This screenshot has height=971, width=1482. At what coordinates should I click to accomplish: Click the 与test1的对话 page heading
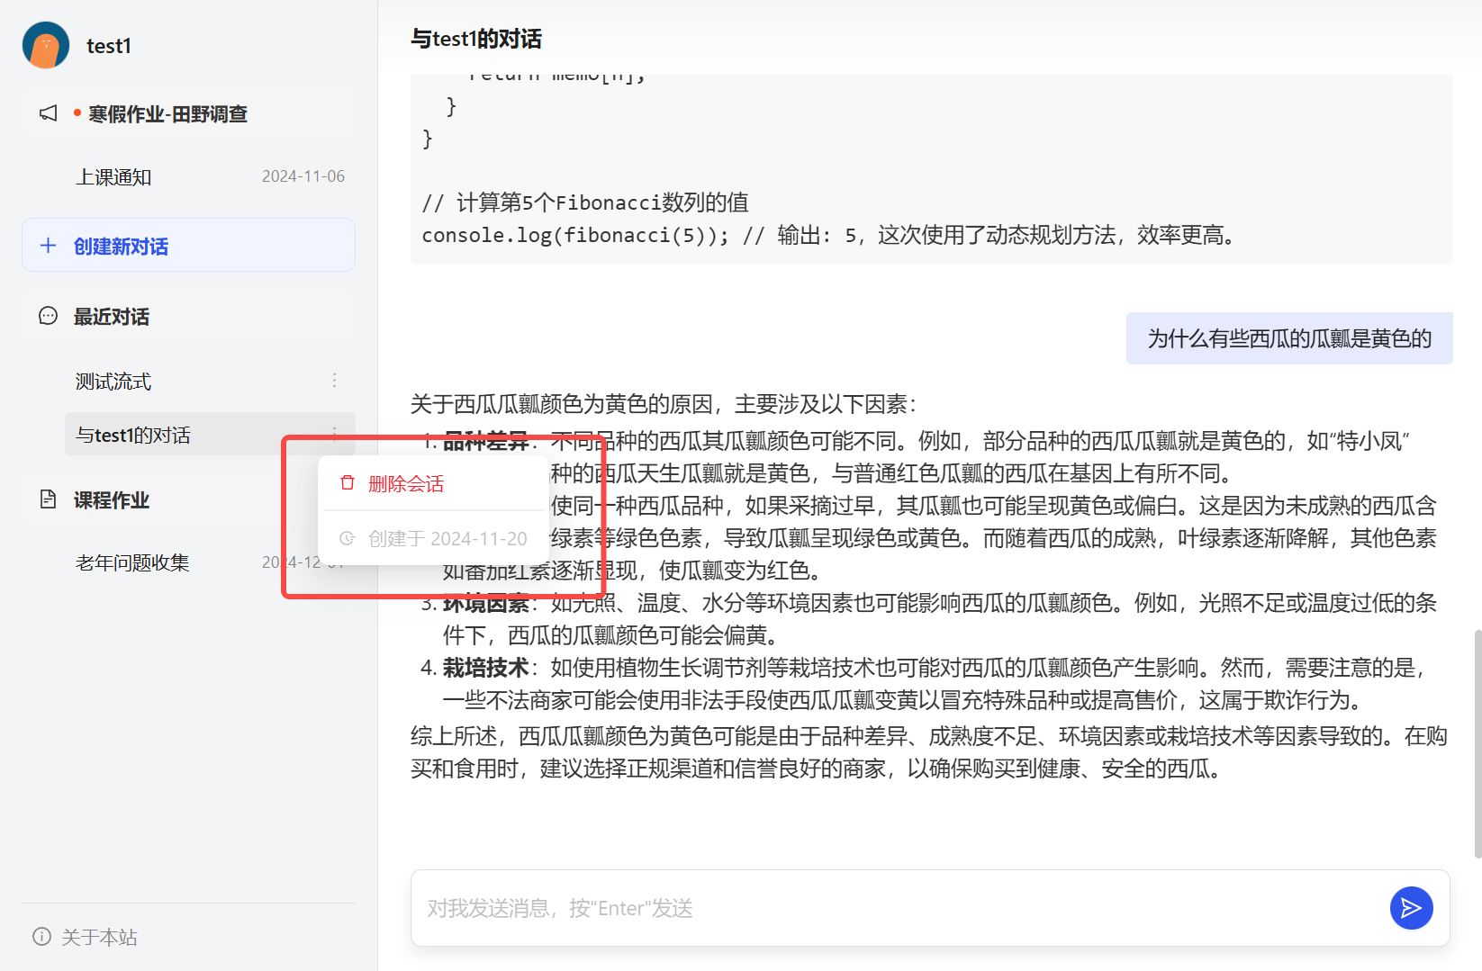[x=476, y=39]
